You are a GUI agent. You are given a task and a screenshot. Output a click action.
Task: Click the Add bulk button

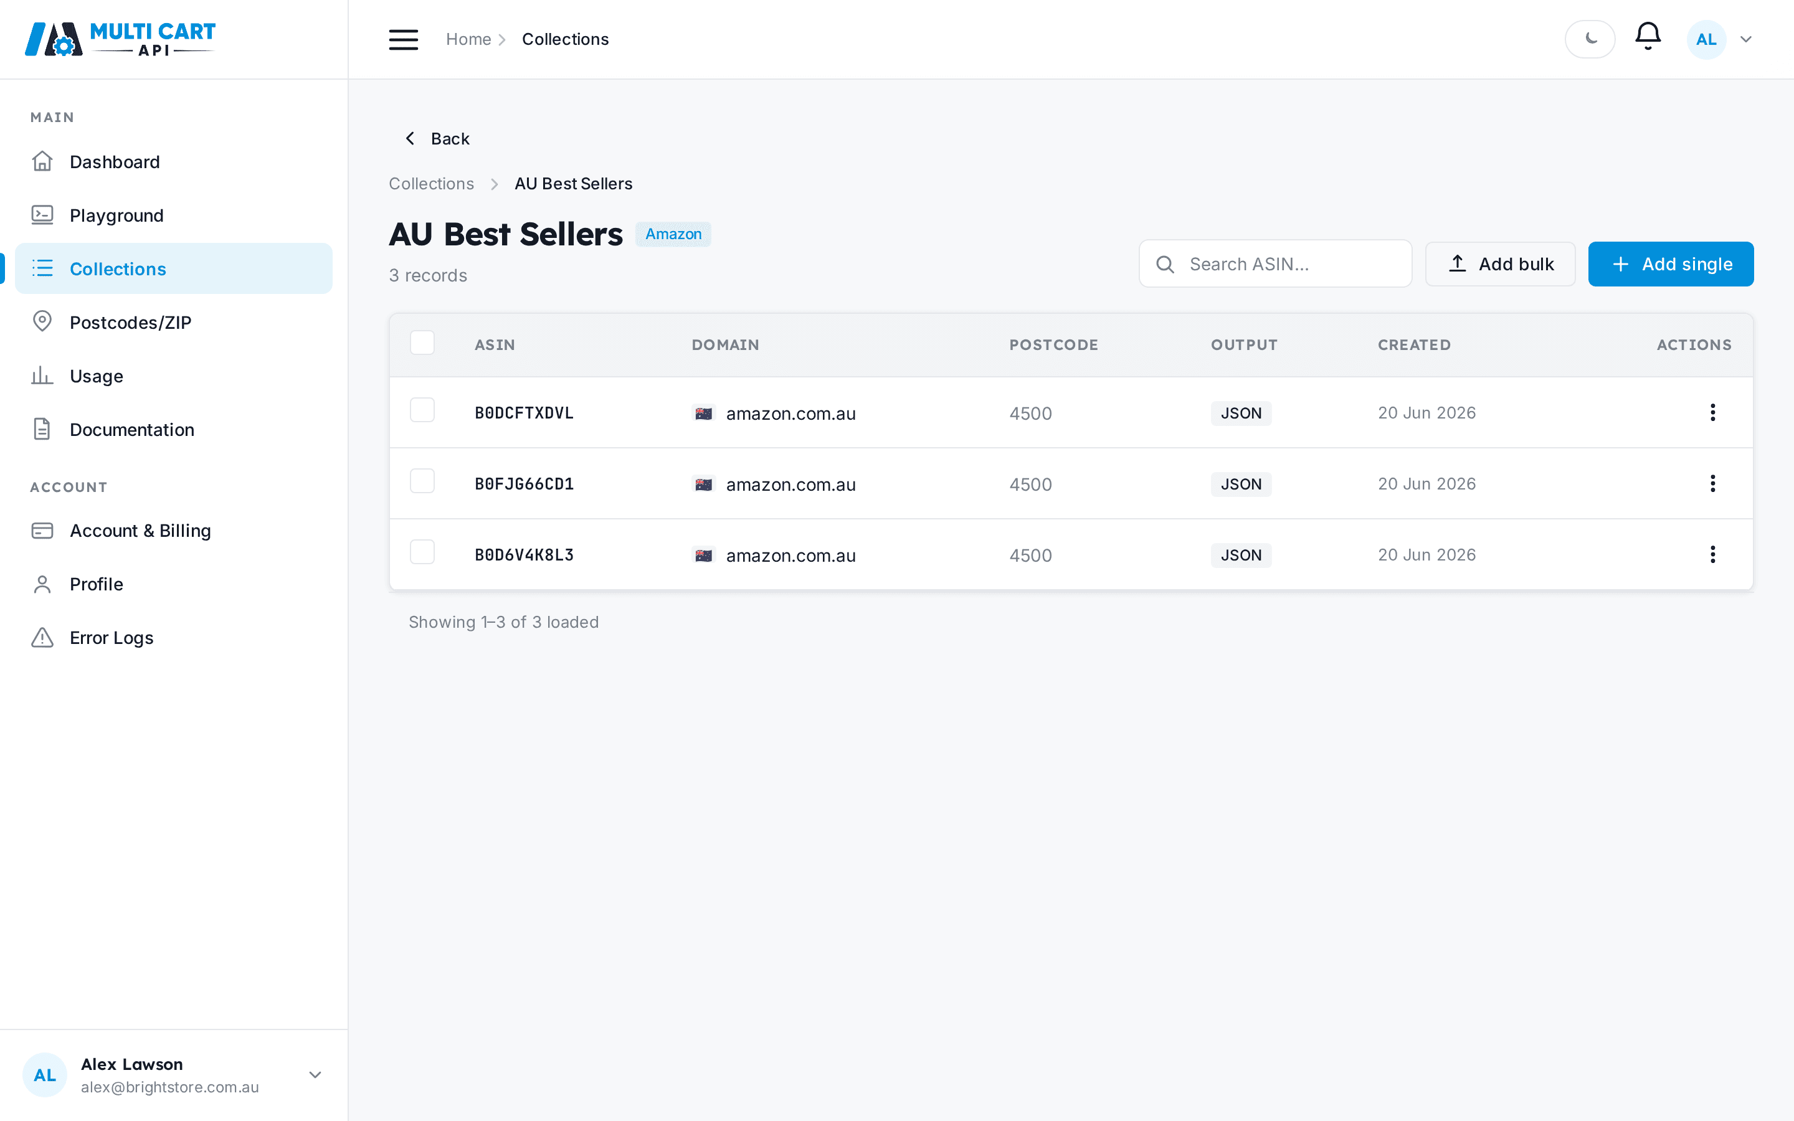[1500, 264]
